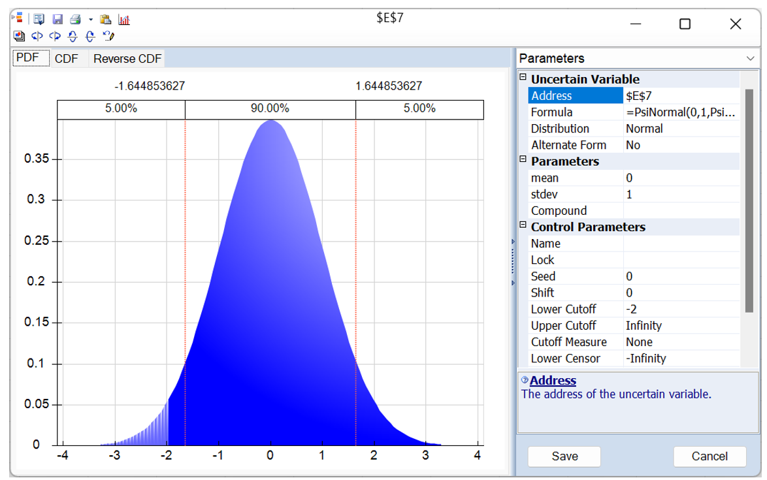The image size is (767, 480).
Task: Click the flip-left arrow icon
Action: tap(37, 36)
